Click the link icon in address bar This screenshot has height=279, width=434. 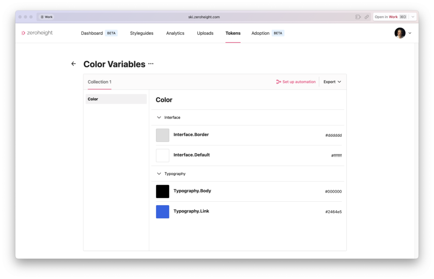point(367,17)
